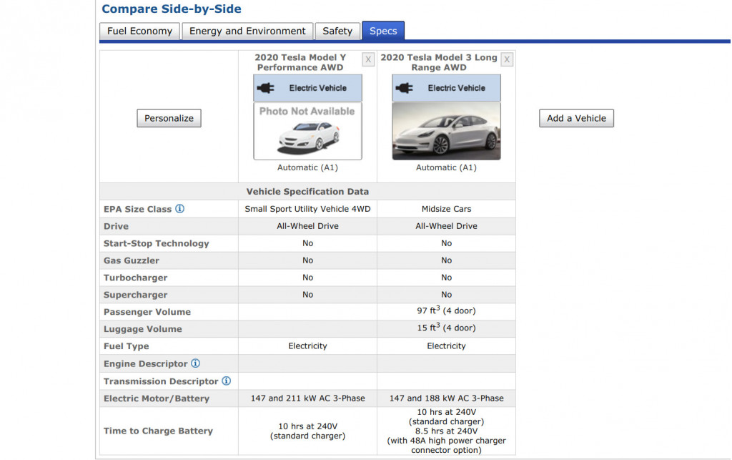Click the Gas Guzzler row label
732x460 pixels.
132,260
